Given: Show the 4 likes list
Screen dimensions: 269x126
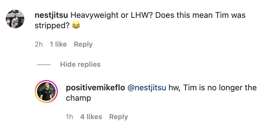Looking at the screenshot, I should 91,117.
